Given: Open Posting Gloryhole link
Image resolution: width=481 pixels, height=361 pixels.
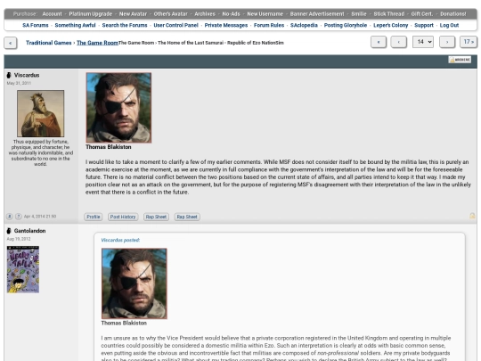Looking at the screenshot, I should coord(346,25).
